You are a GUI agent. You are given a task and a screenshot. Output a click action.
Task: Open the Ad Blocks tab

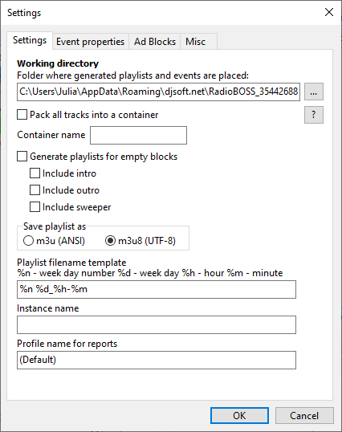pyautogui.click(x=155, y=42)
